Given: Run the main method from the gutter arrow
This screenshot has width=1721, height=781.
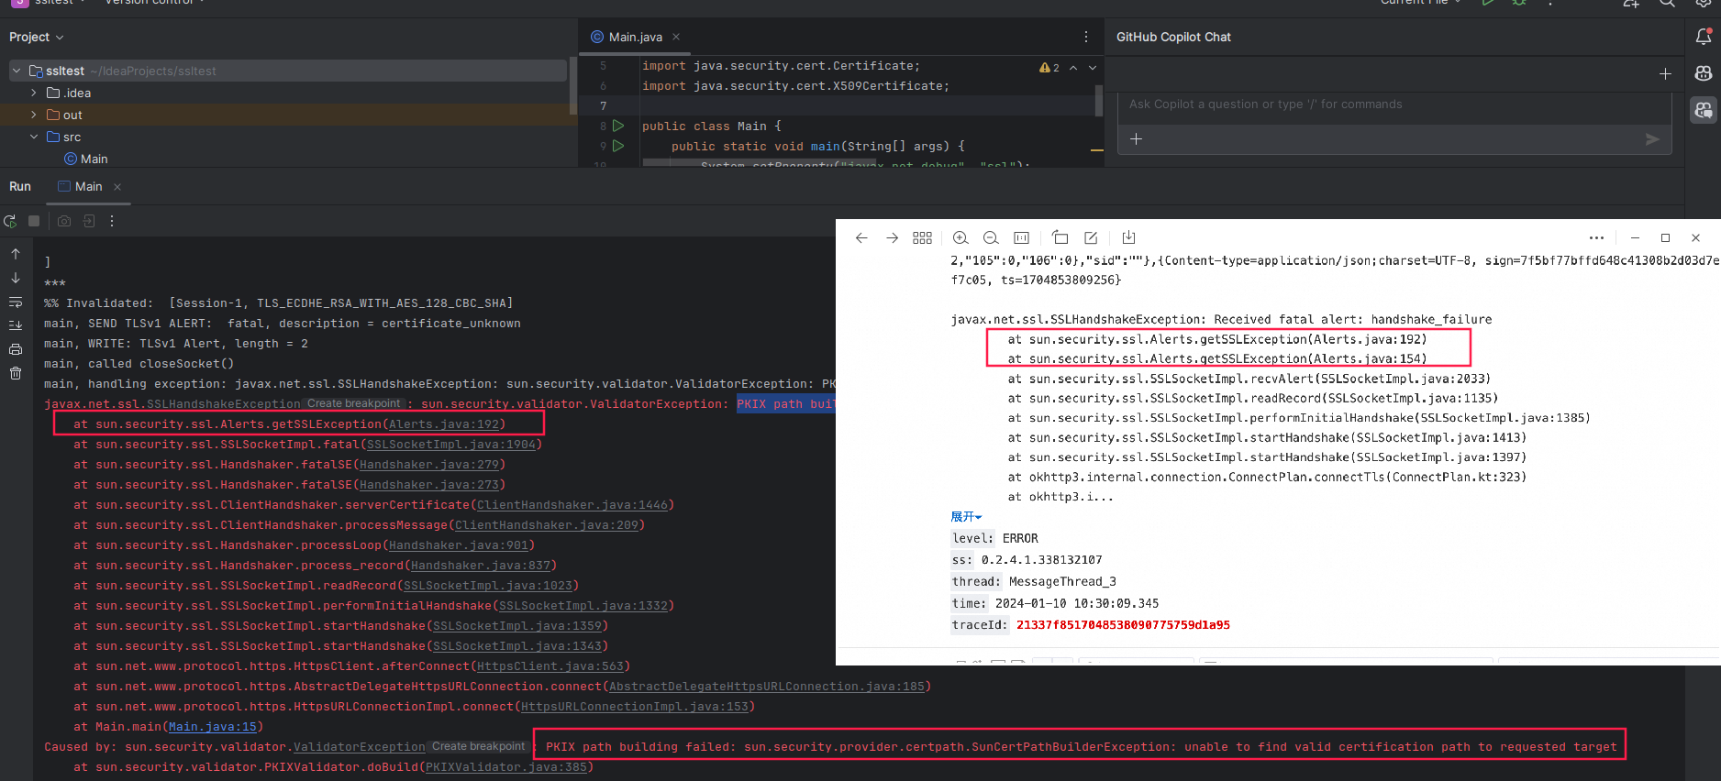Looking at the screenshot, I should click(x=618, y=146).
